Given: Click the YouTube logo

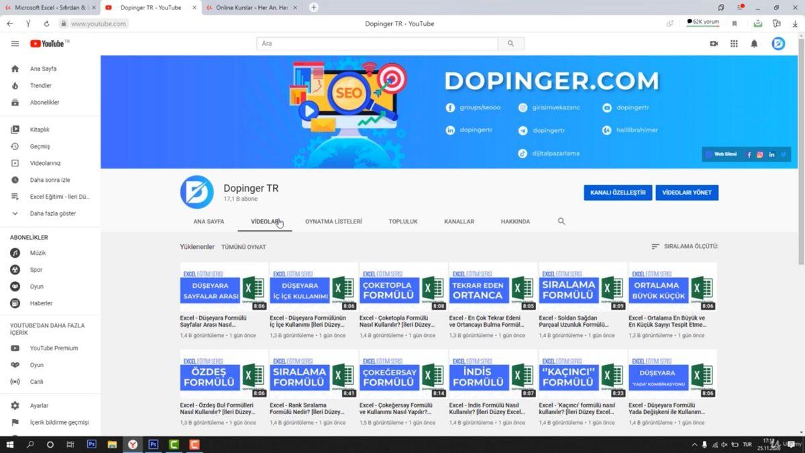Looking at the screenshot, I should click(47, 44).
